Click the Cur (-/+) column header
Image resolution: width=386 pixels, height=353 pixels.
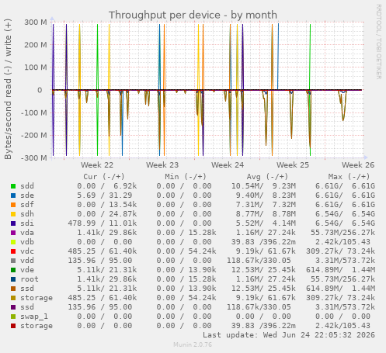tap(104, 177)
